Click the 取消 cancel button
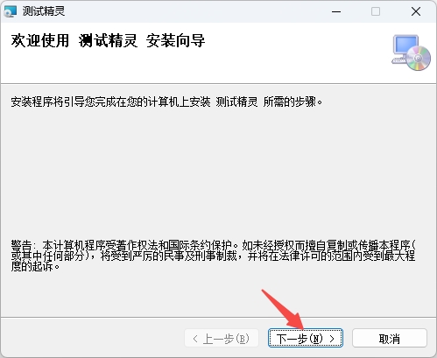Image resolution: width=437 pixels, height=358 pixels. pyautogui.click(x=390, y=338)
